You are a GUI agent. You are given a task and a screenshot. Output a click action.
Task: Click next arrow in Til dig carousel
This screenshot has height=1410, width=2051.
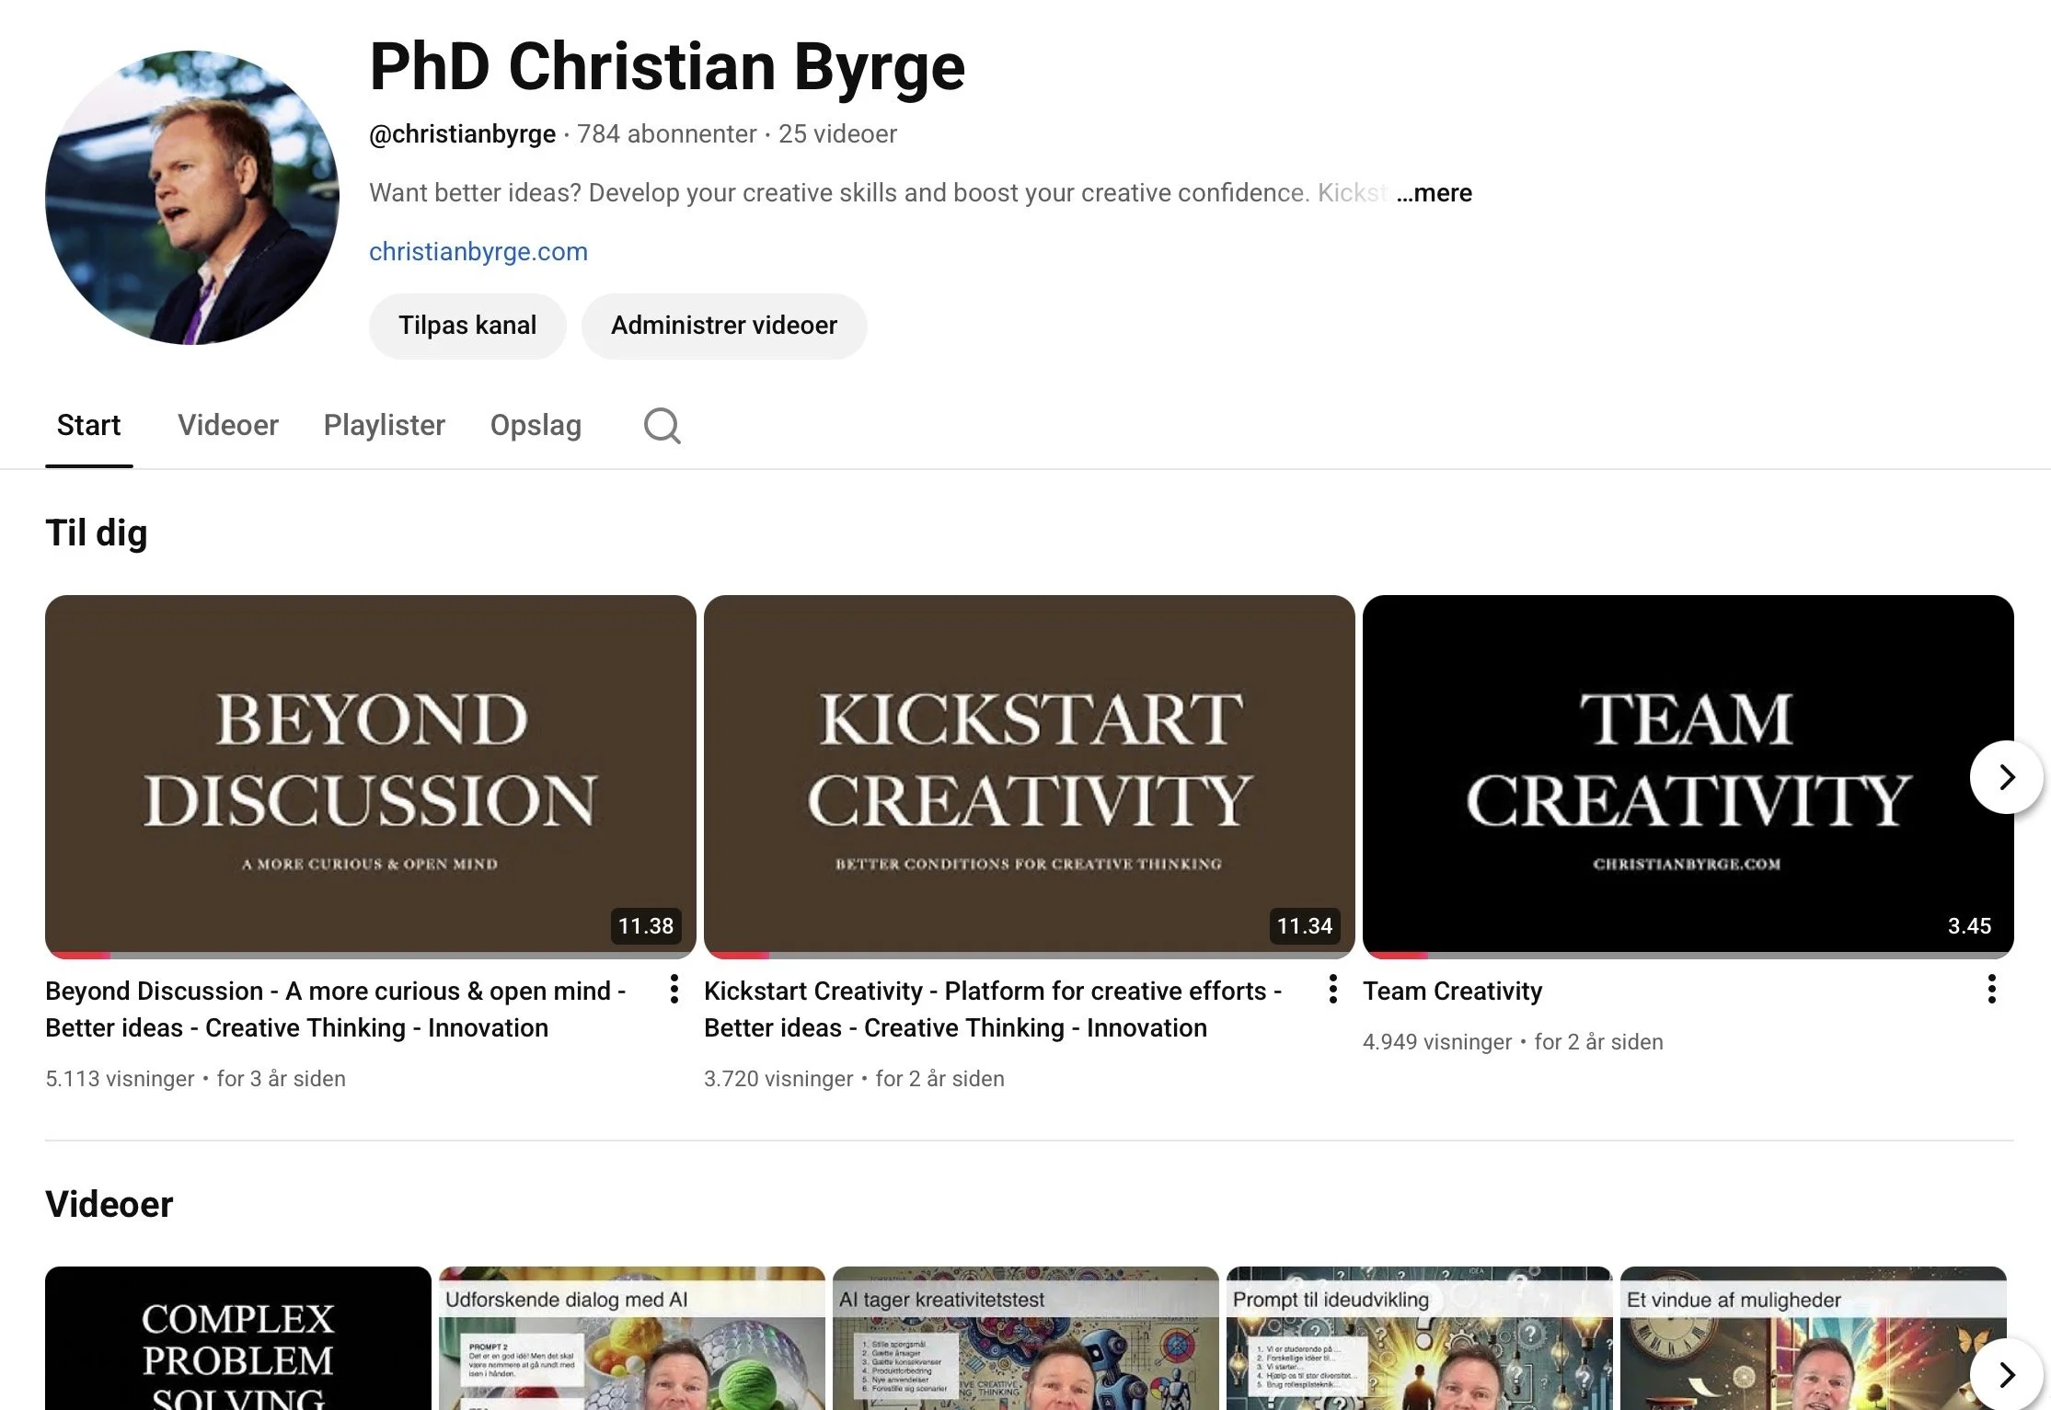coord(2006,777)
